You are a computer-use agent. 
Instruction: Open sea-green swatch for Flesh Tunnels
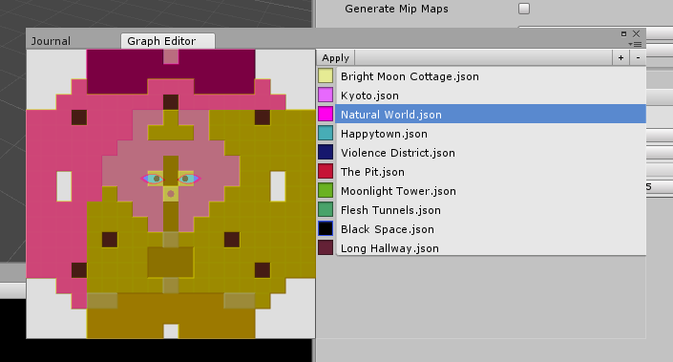point(326,209)
